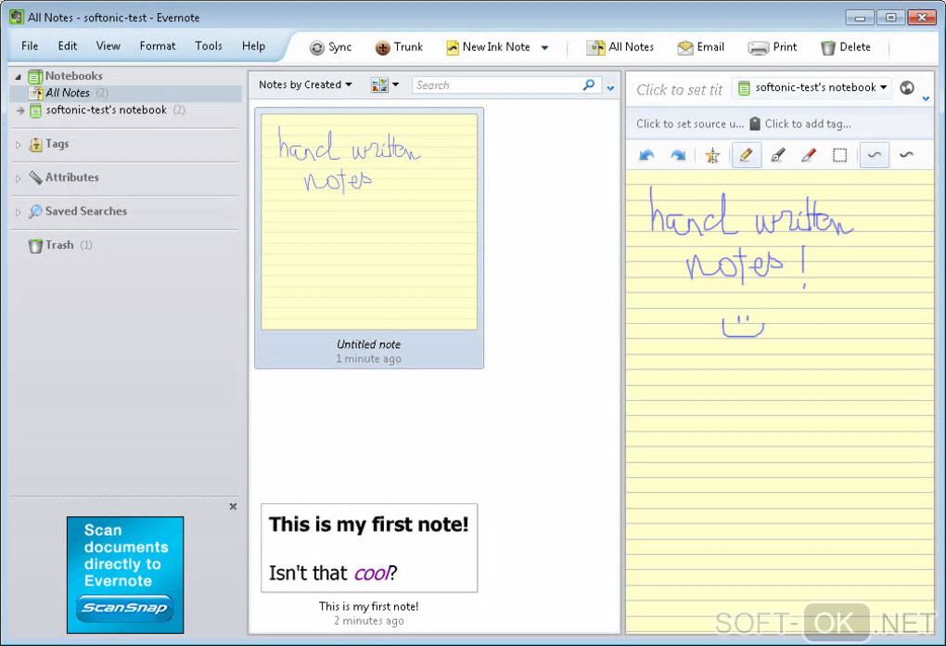Expand note info panel chevron

coord(927,98)
